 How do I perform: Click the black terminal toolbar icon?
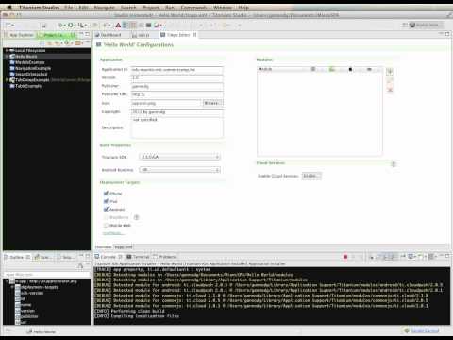tap(148, 25)
